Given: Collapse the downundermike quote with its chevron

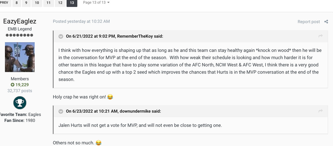Looking at the screenshot, I should click(x=60, y=111).
